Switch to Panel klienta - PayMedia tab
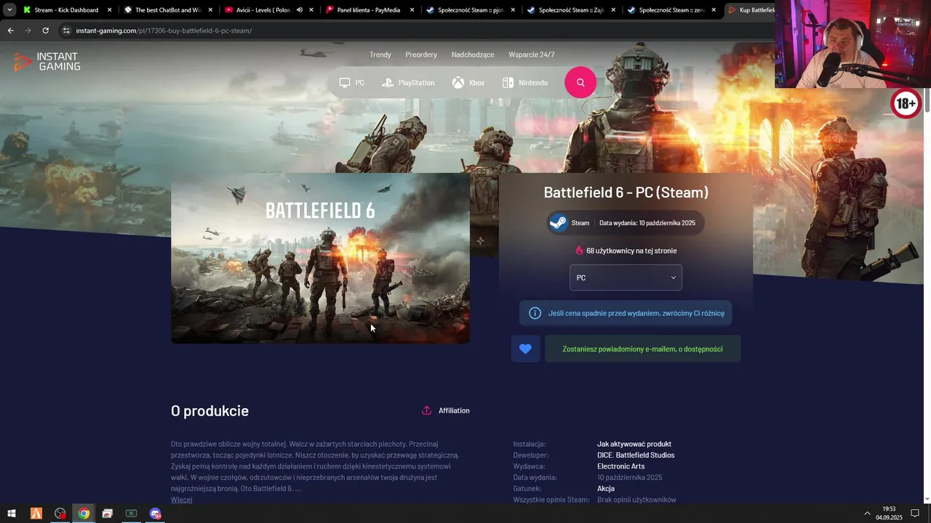This screenshot has height=523, width=931. tap(369, 10)
